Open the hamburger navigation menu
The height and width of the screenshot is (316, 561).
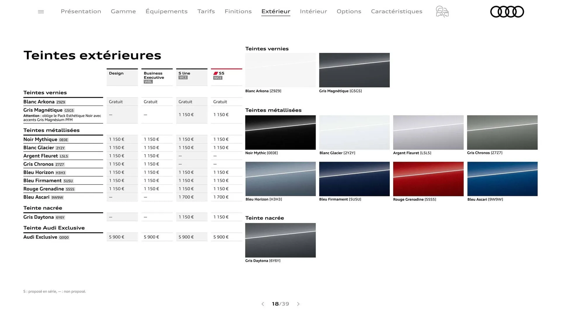click(x=41, y=11)
